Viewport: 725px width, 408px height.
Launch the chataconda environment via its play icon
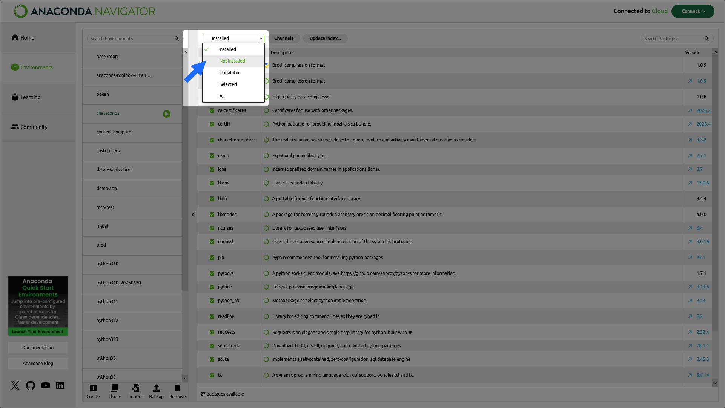[x=167, y=114]
